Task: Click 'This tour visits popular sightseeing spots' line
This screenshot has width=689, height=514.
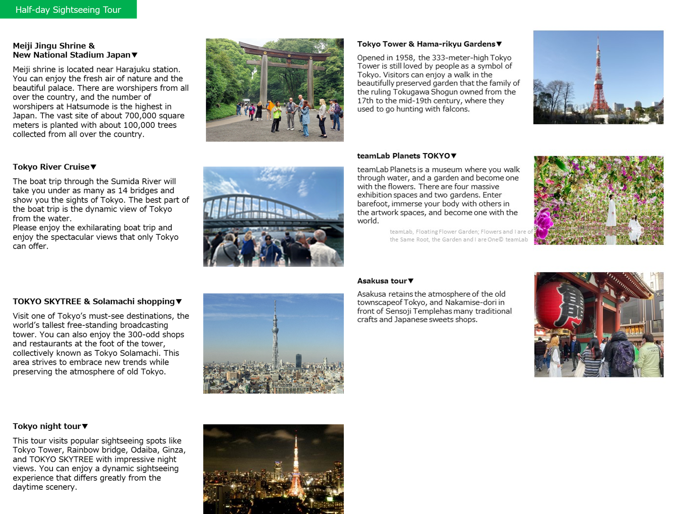Action: tap(97, 441)
